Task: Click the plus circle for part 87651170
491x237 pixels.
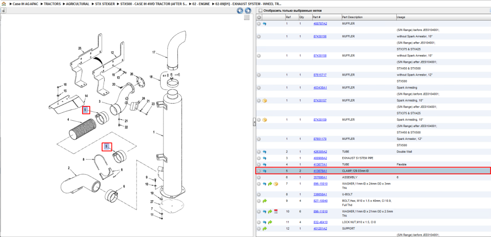Action: tap(259, 139)
